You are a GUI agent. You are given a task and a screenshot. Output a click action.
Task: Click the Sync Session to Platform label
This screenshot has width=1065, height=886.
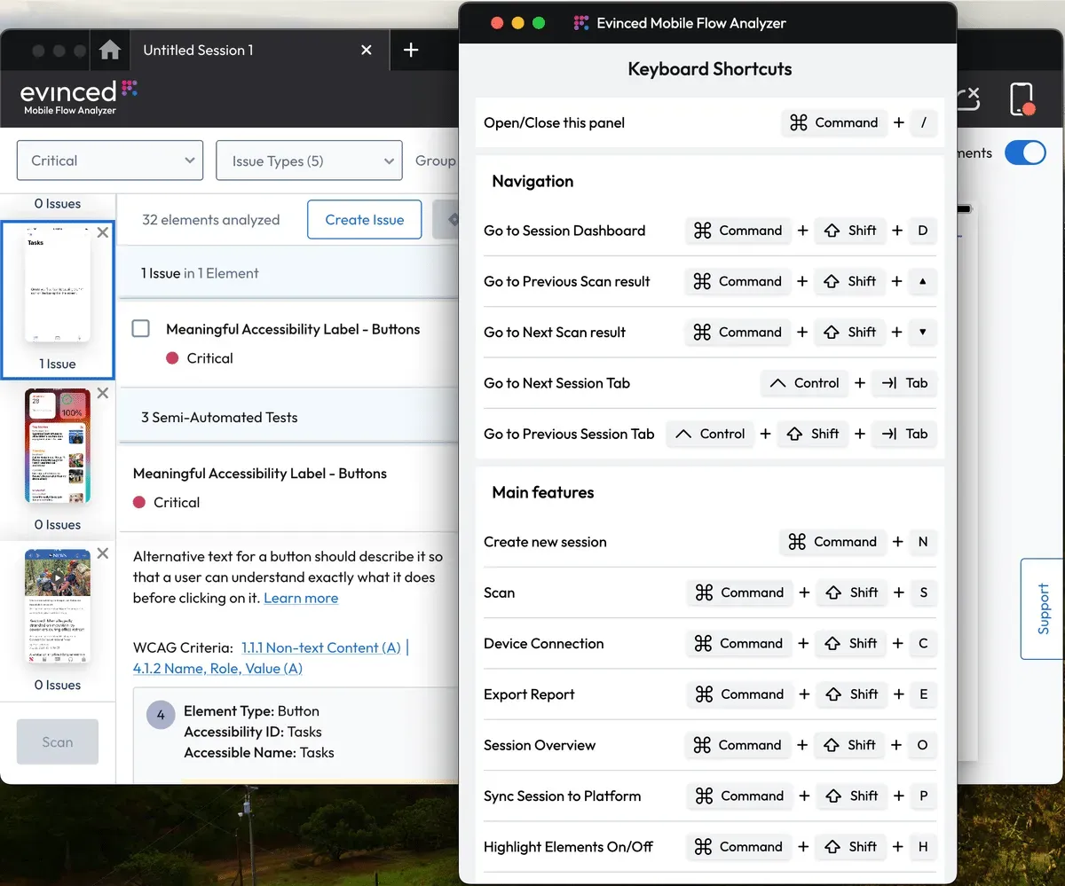(562, 796)
